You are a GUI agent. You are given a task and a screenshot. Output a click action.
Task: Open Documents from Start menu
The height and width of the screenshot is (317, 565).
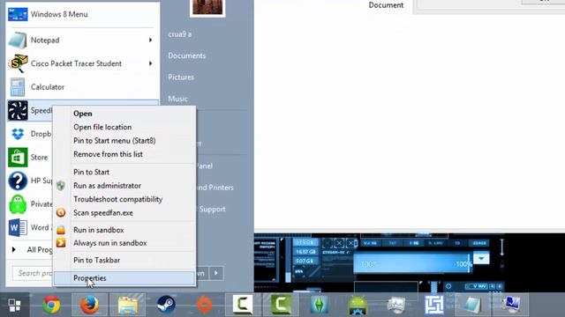point(186,55)
